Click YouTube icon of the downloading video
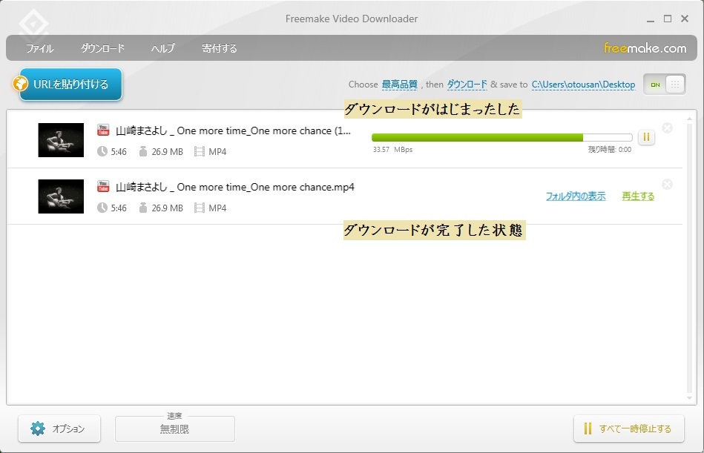Viewport: 704px width, 453px height. pos(103,130)
